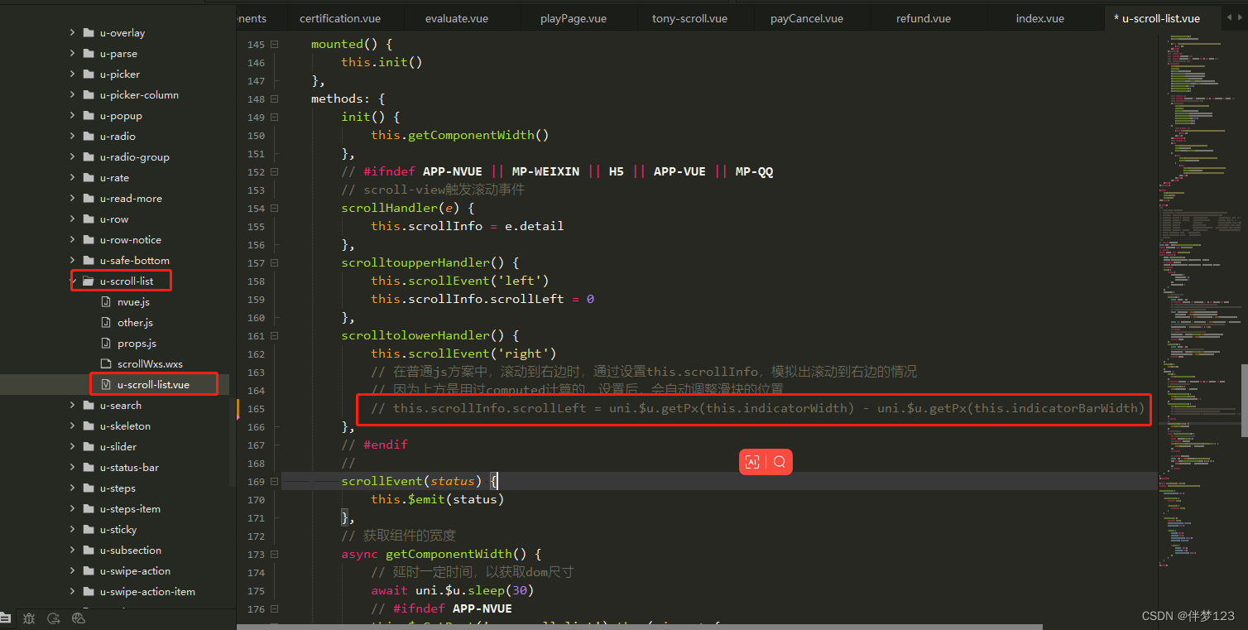Open the u-swipe-action-item folder row

click(114, 591)
